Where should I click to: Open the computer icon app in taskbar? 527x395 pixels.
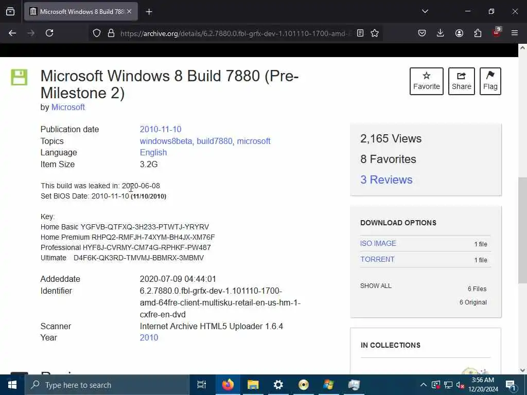[x=354, y=385]
